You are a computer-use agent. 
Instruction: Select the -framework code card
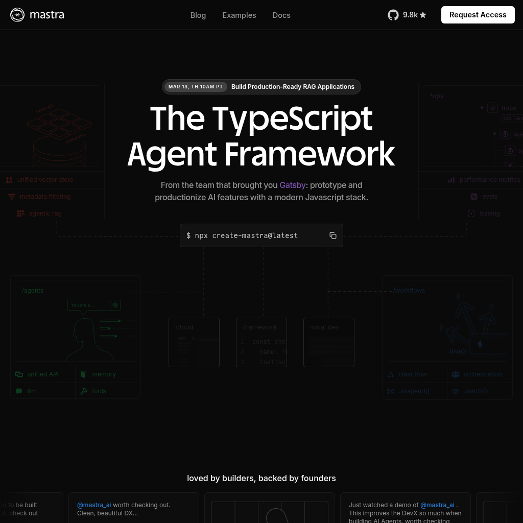[261, 343]
